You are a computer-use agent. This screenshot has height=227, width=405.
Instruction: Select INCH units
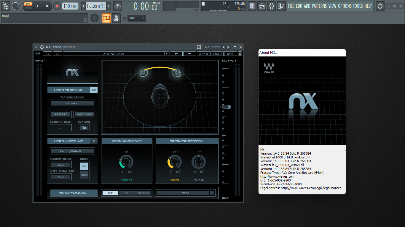[x=84, y=175]
